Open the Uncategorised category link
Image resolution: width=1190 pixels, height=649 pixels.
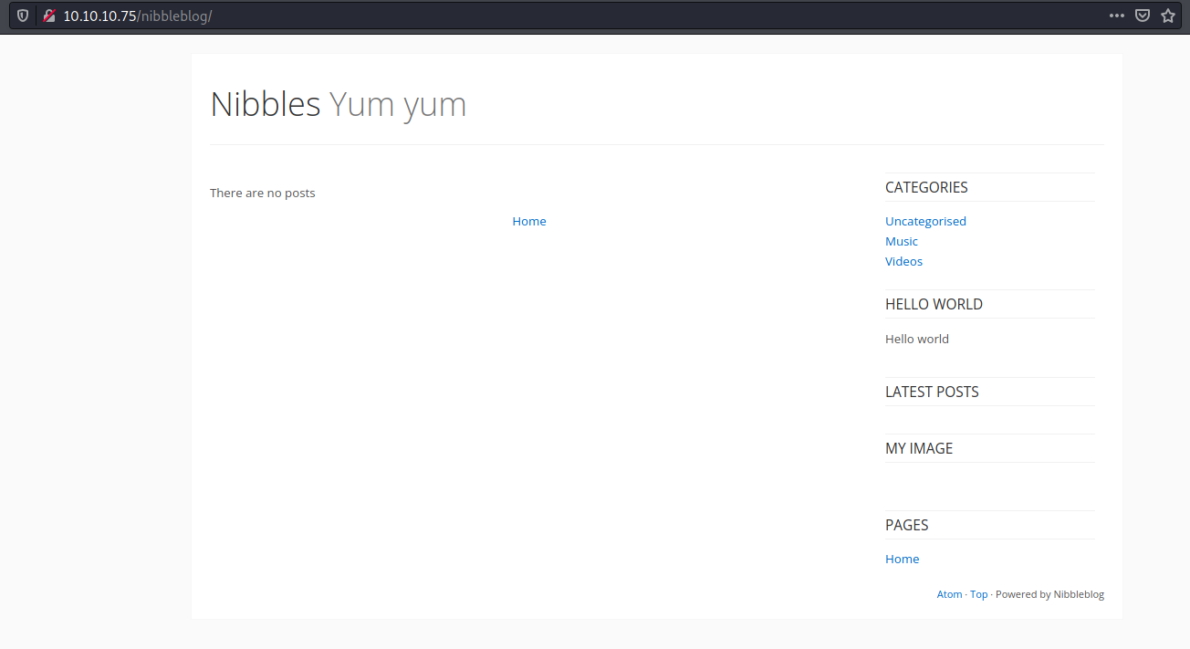coord(925,221)
